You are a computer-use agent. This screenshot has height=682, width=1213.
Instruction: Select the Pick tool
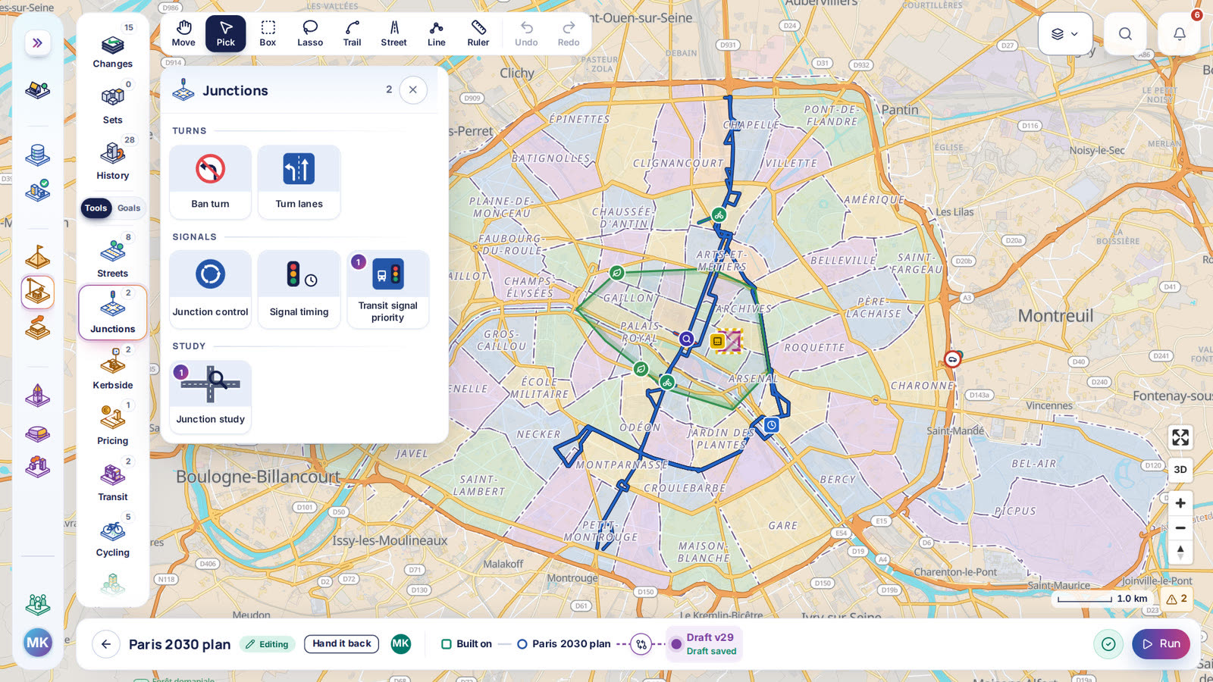tap(226, 33)
